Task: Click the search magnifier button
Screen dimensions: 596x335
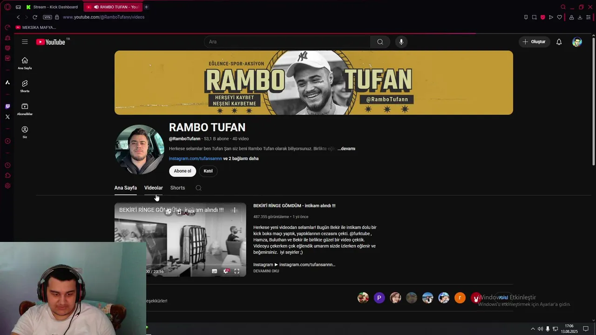Action: [x=380, y=42]
